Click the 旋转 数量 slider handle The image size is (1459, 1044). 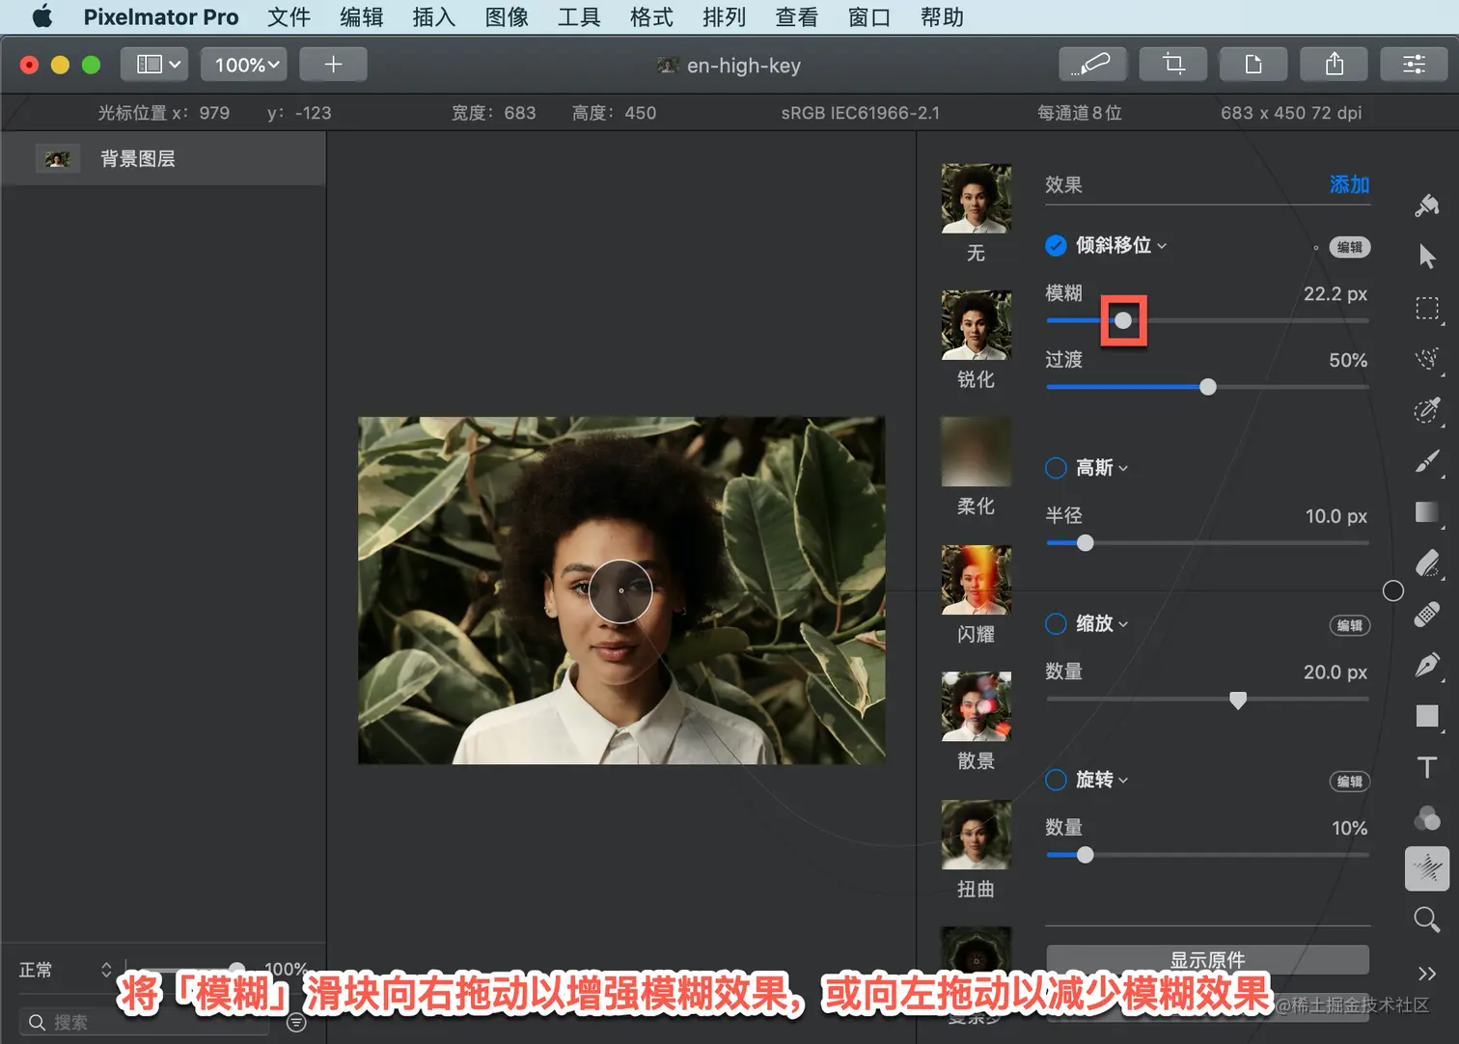(1086, 855)
